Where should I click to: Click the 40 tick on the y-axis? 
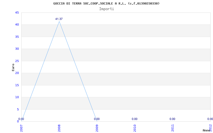(x=17, y=25)
